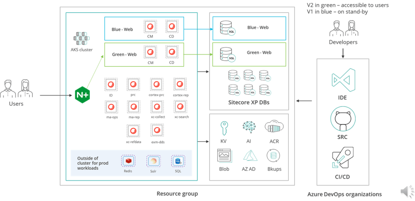Click the Redis icon
Viewport: 415px width, 201px height.
click(128, 160)
